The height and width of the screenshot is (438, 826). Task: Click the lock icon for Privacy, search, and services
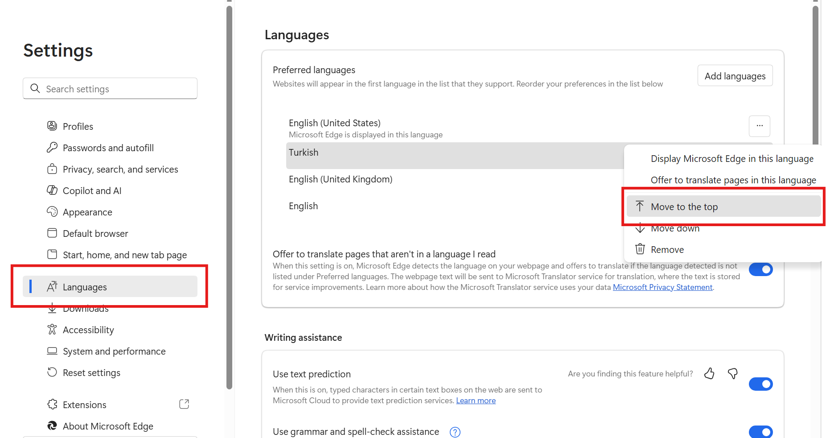(x=52, y=169)
